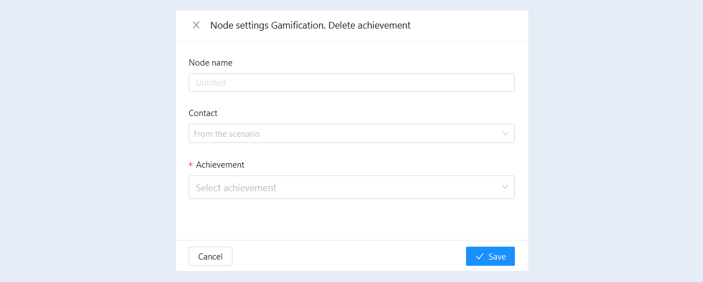Click the 'Achievement' field label
This screenshot has height=282, width=703.
click(x=220, y=165)
